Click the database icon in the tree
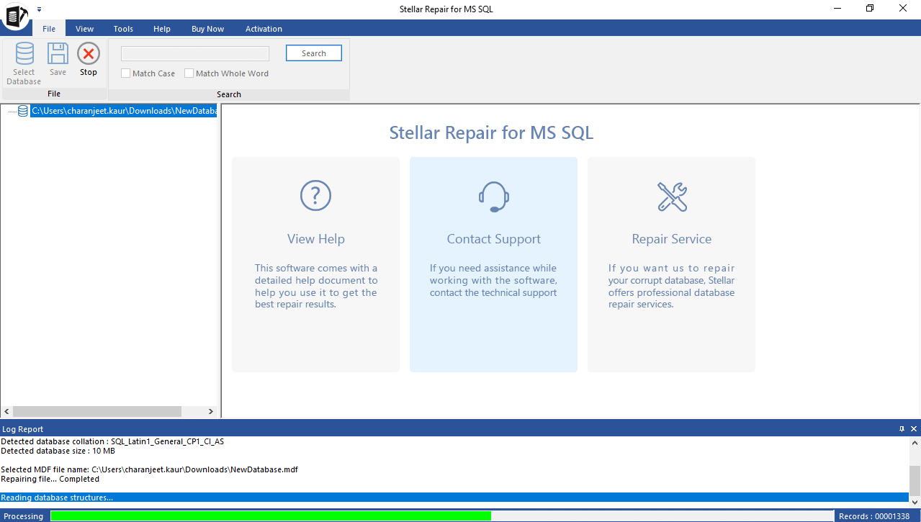The image size is (921, 522). pyautogui.click(x=23, y=111)
